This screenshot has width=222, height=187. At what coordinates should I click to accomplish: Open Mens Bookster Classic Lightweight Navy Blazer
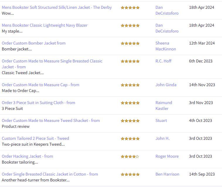[x=45, y=25]
